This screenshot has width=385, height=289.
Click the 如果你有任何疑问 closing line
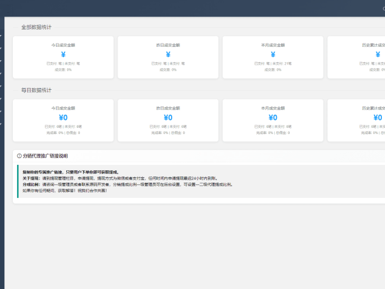65,191
